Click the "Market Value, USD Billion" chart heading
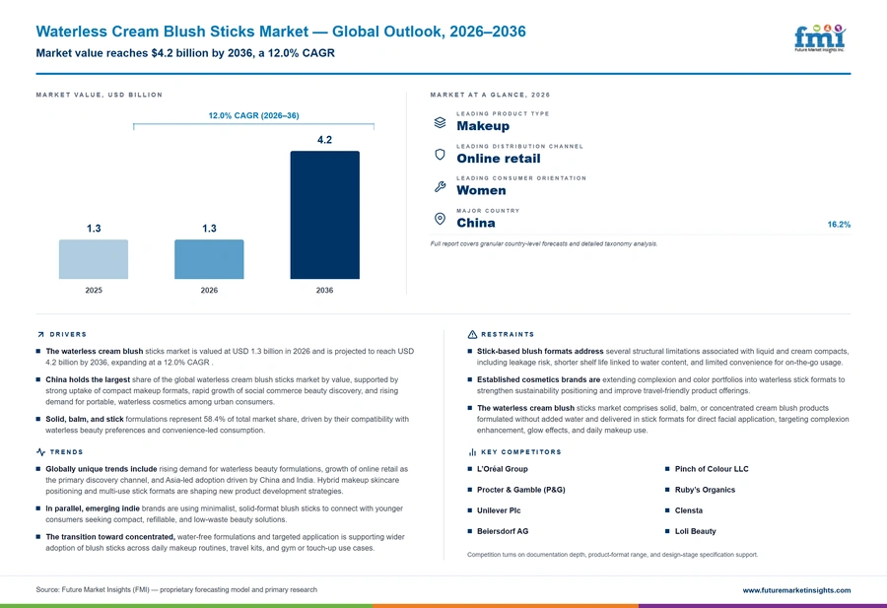887x608 pixels. 99,95
